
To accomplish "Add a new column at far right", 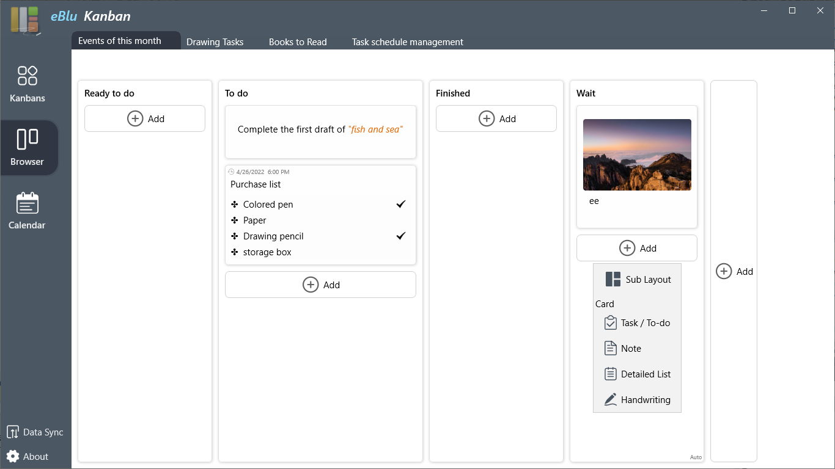I will pos(734,272).
